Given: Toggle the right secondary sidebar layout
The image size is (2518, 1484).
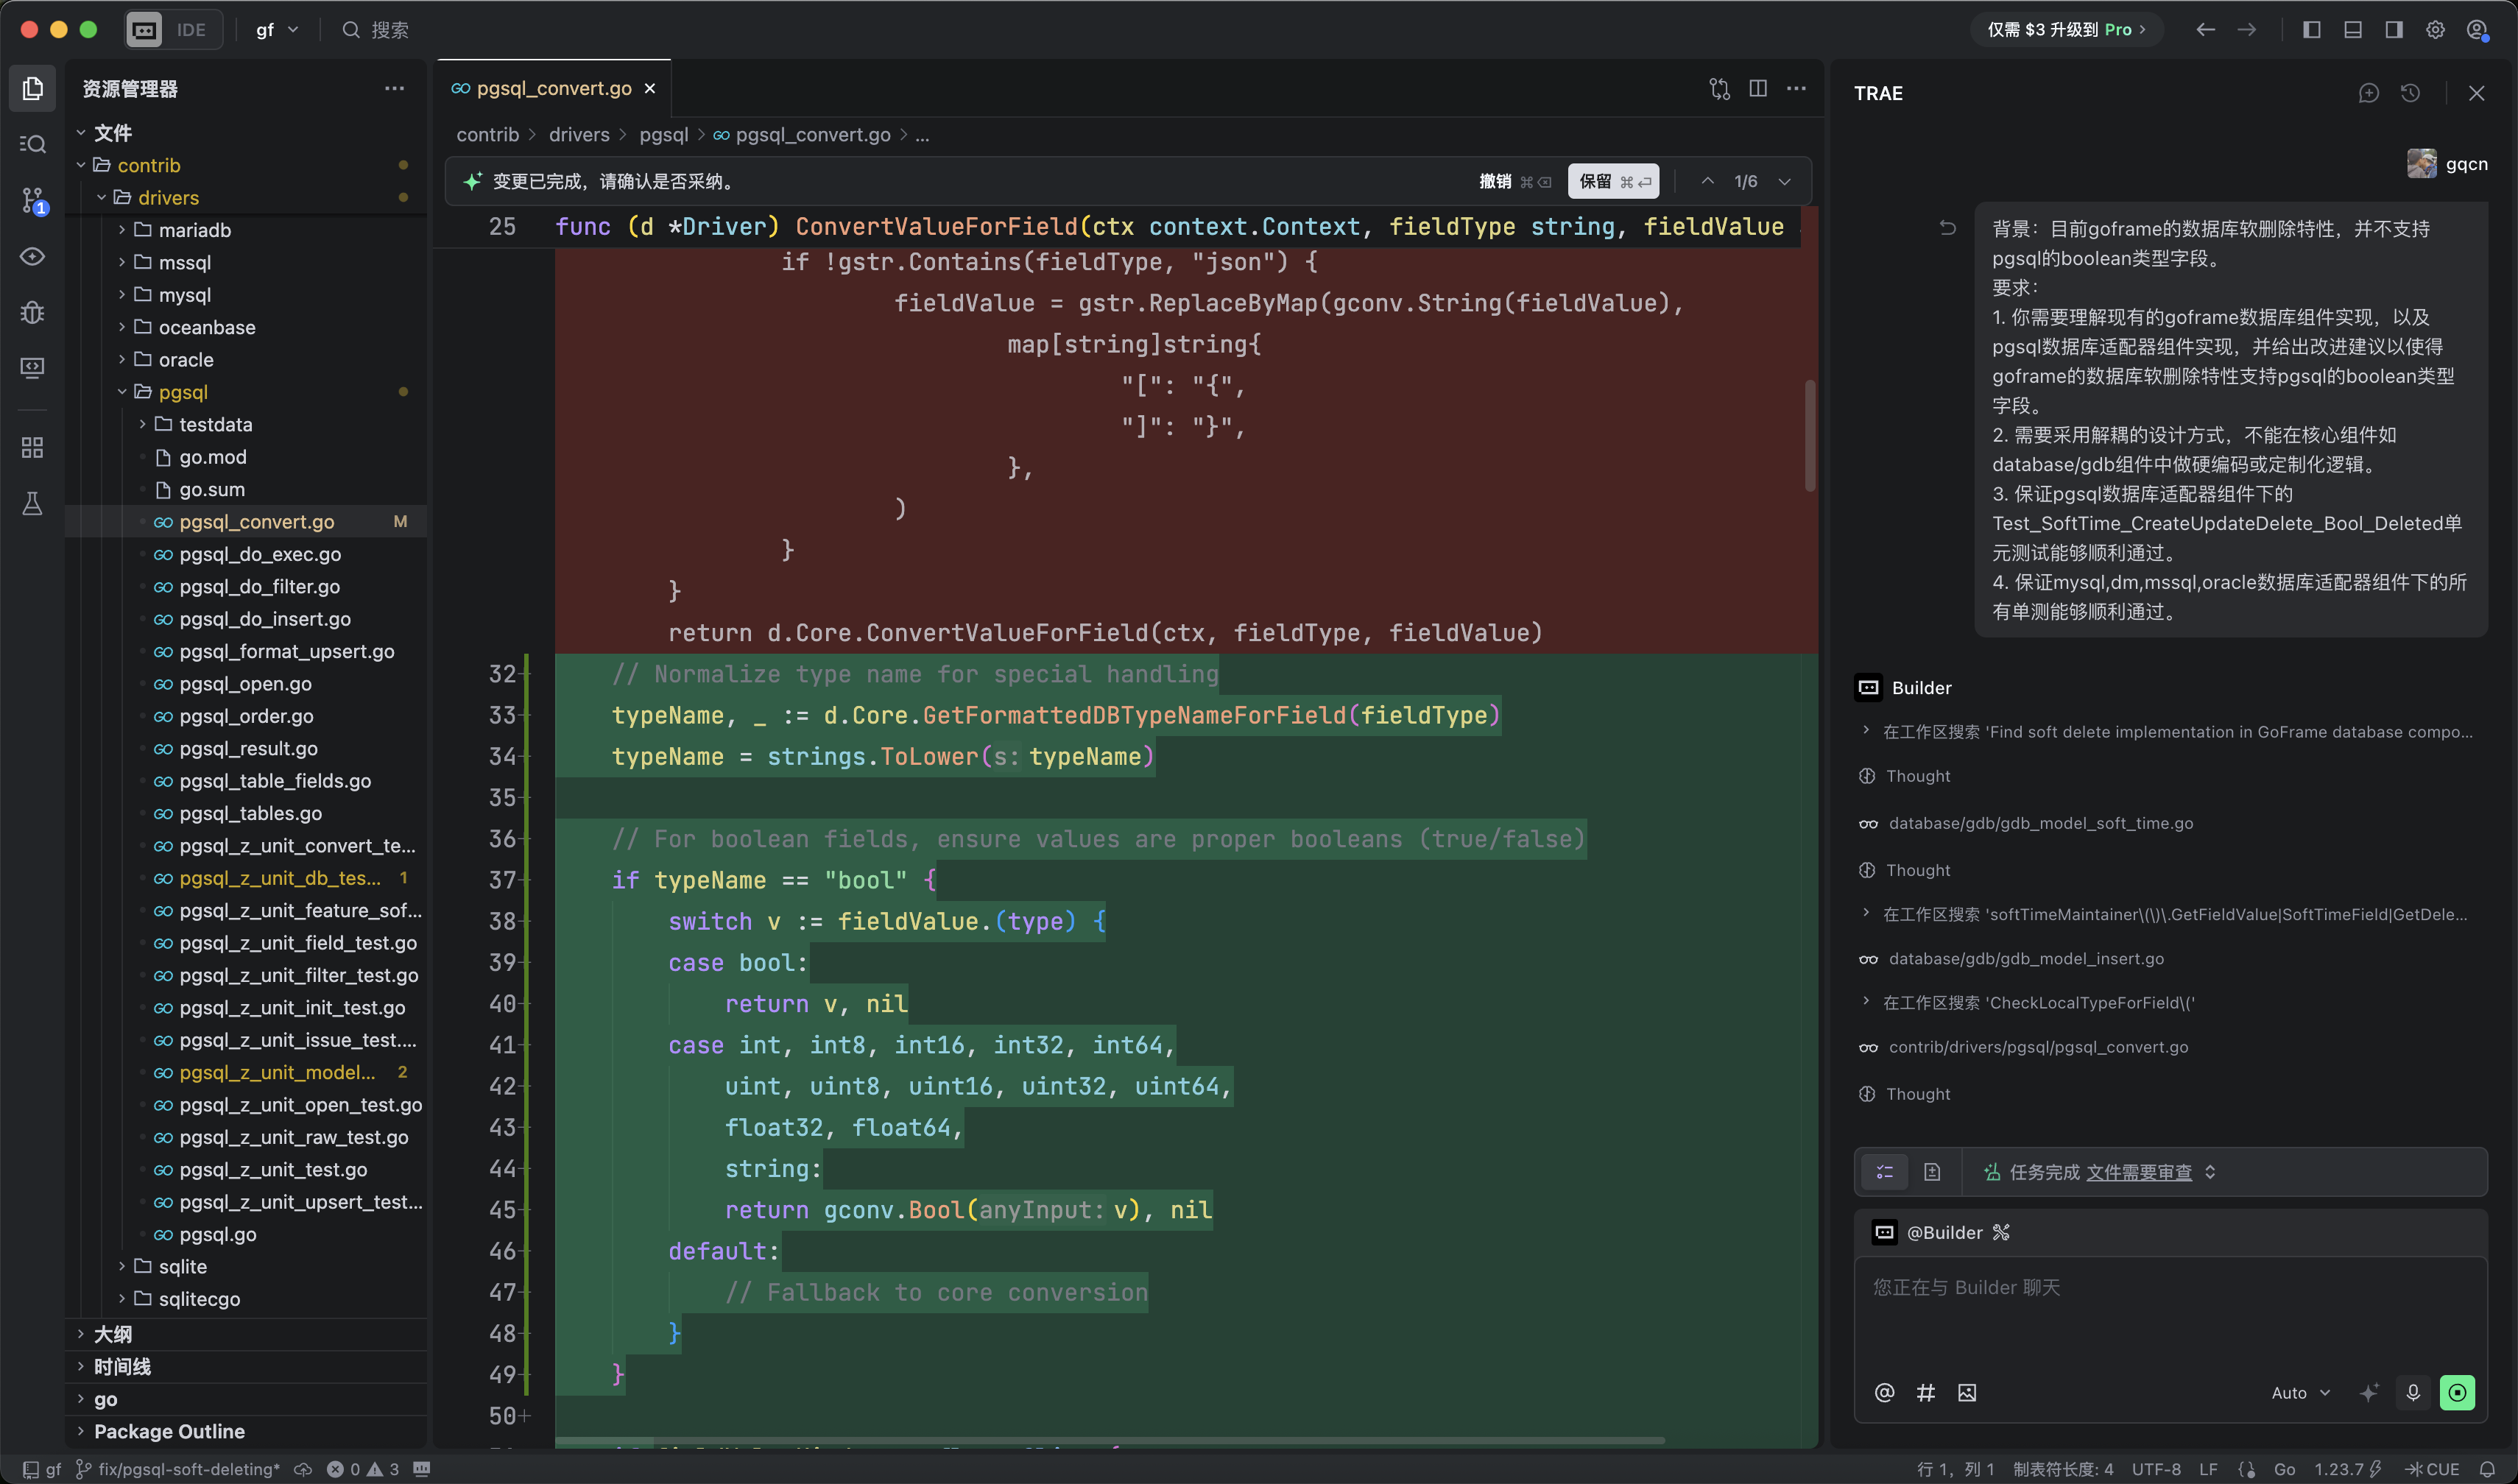Looking at the screenshot, I should (2394, 30).
